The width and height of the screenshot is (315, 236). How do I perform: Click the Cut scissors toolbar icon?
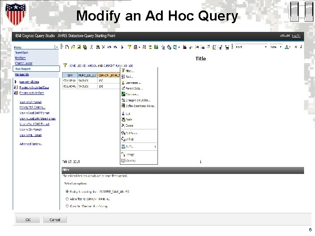coord(91,47)
